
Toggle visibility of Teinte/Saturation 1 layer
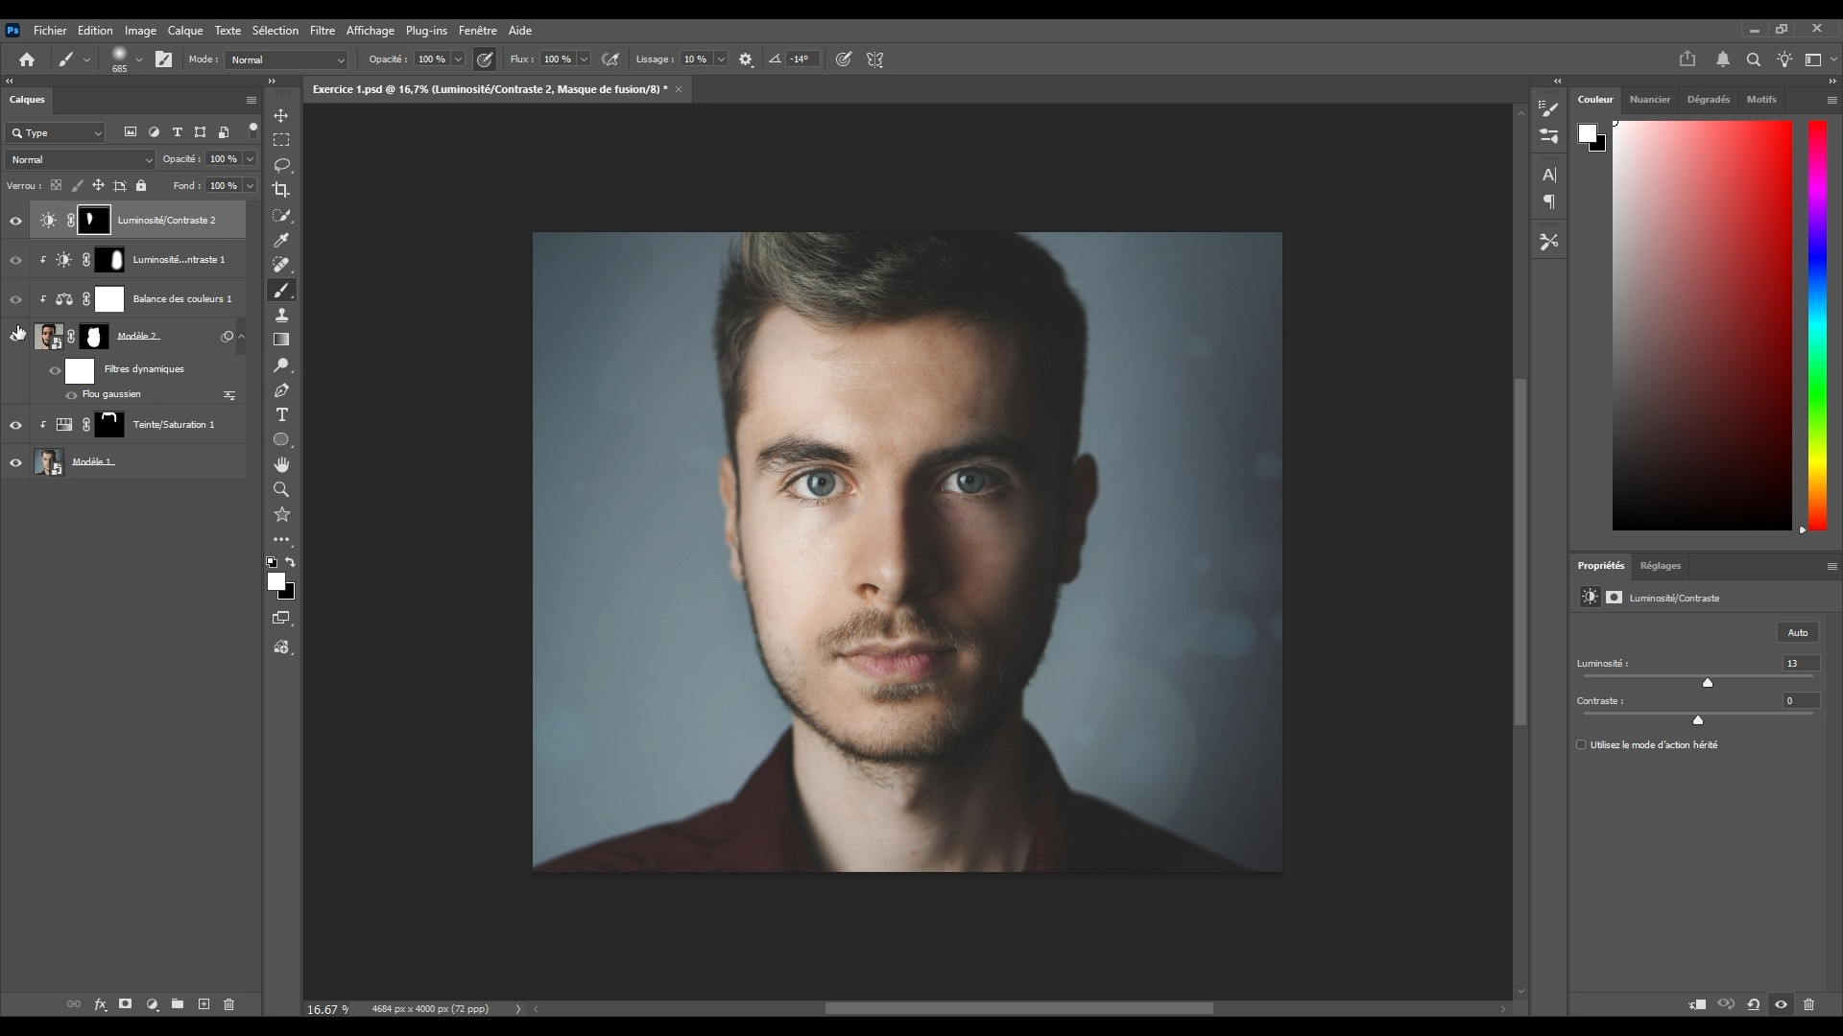(x=15, y=425)
